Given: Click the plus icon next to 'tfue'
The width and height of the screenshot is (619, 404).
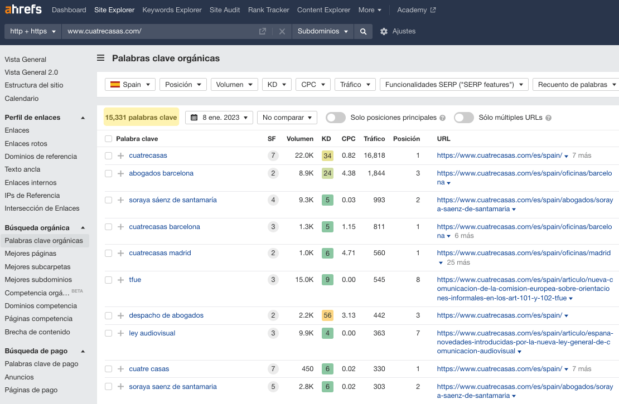Looking at the screenshot, I should 122,280.
